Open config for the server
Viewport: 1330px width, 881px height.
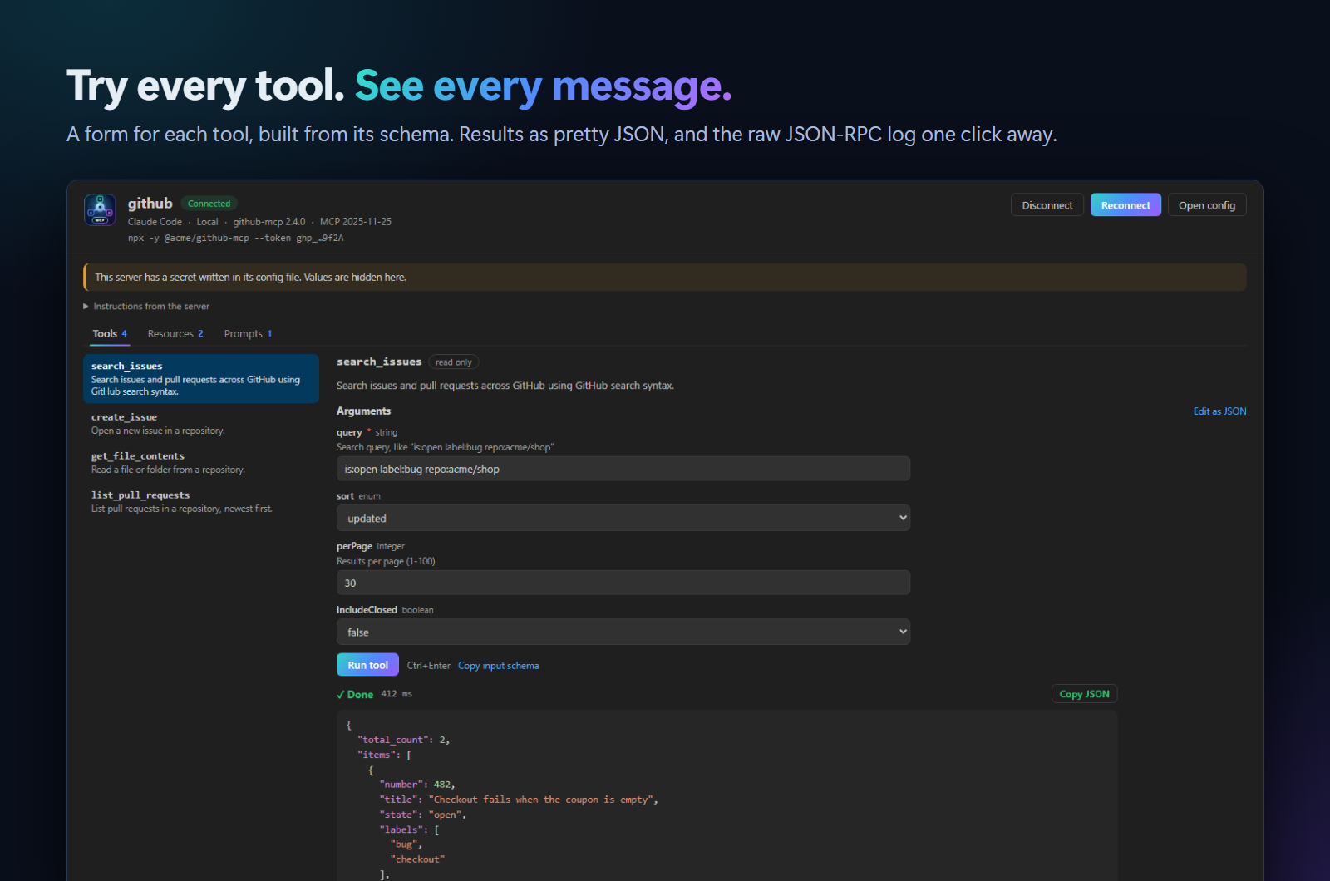point(1206,205)
